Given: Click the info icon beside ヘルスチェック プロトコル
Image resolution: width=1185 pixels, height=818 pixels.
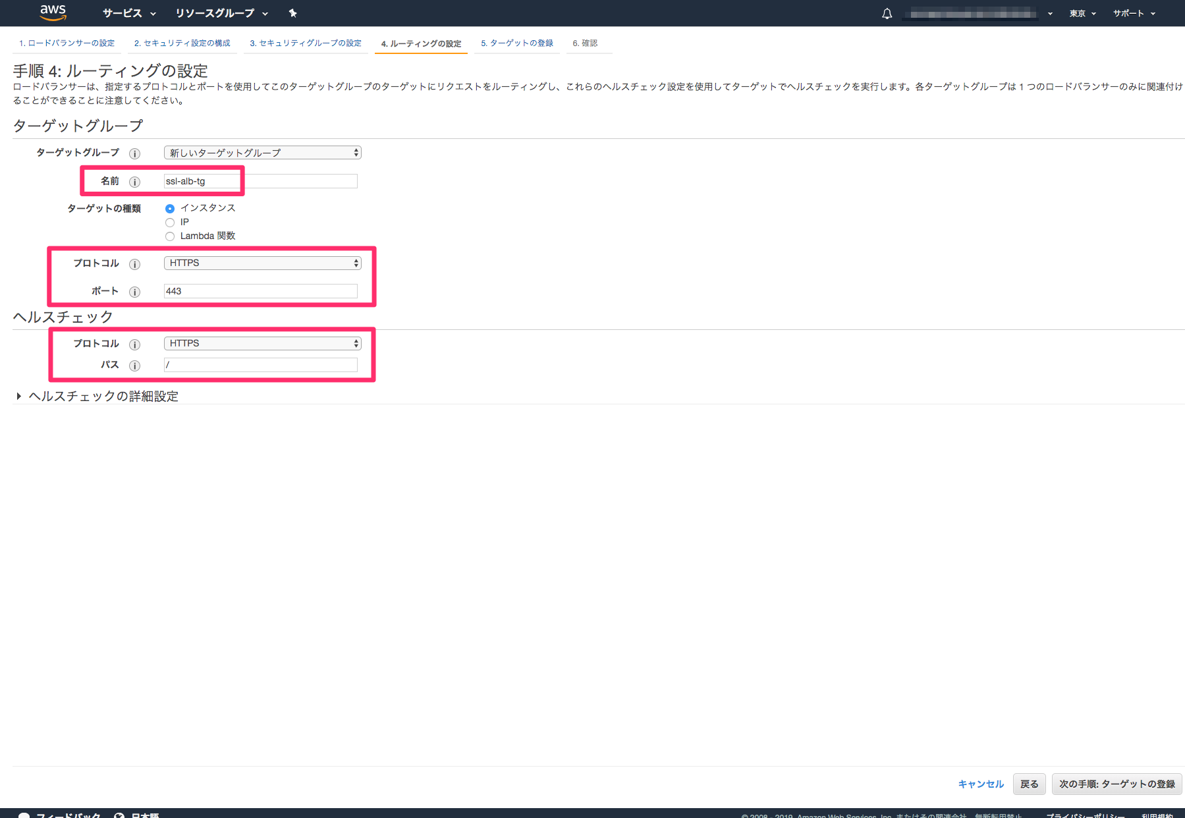Looking at the screenshot, I should (x=135, y=344).
